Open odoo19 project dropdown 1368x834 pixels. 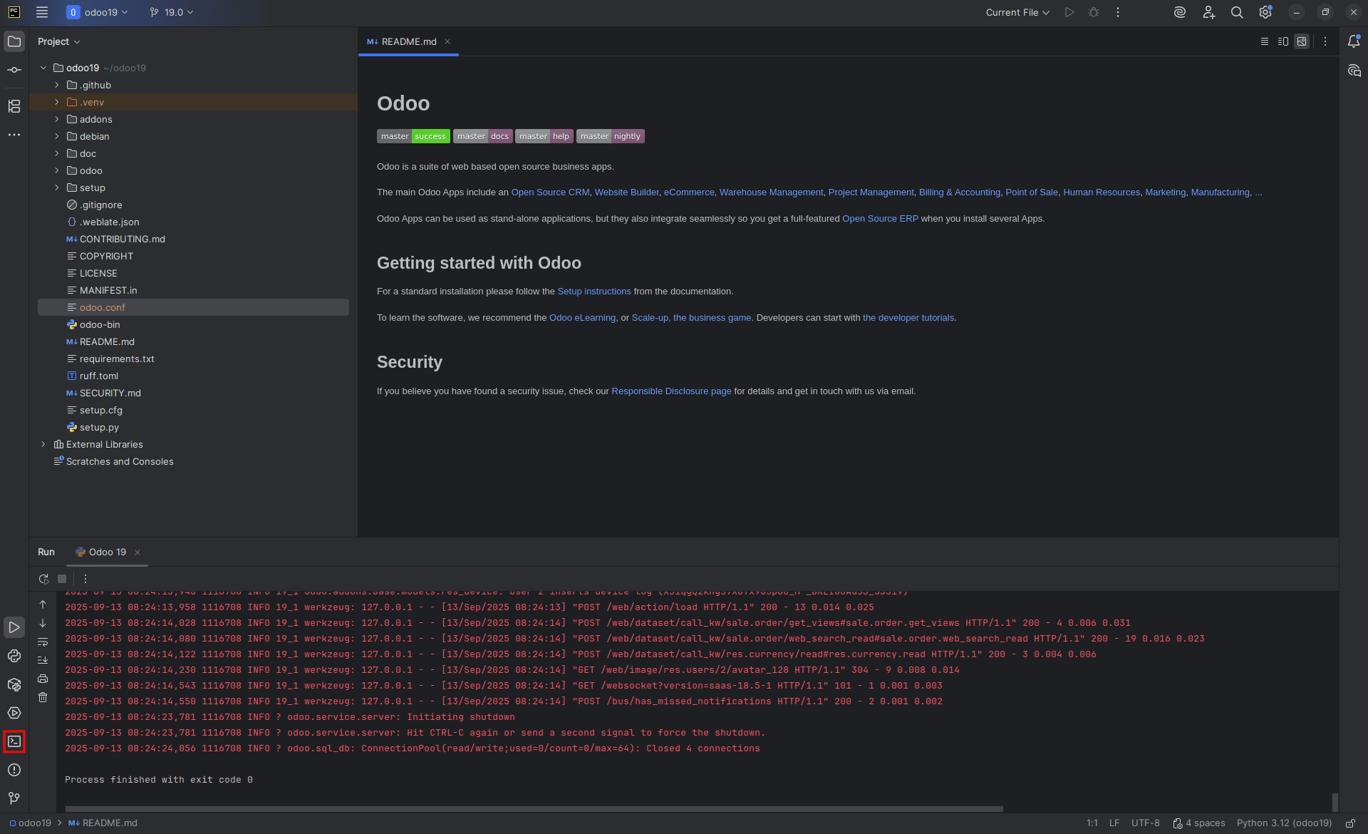(x=98, y=12)
